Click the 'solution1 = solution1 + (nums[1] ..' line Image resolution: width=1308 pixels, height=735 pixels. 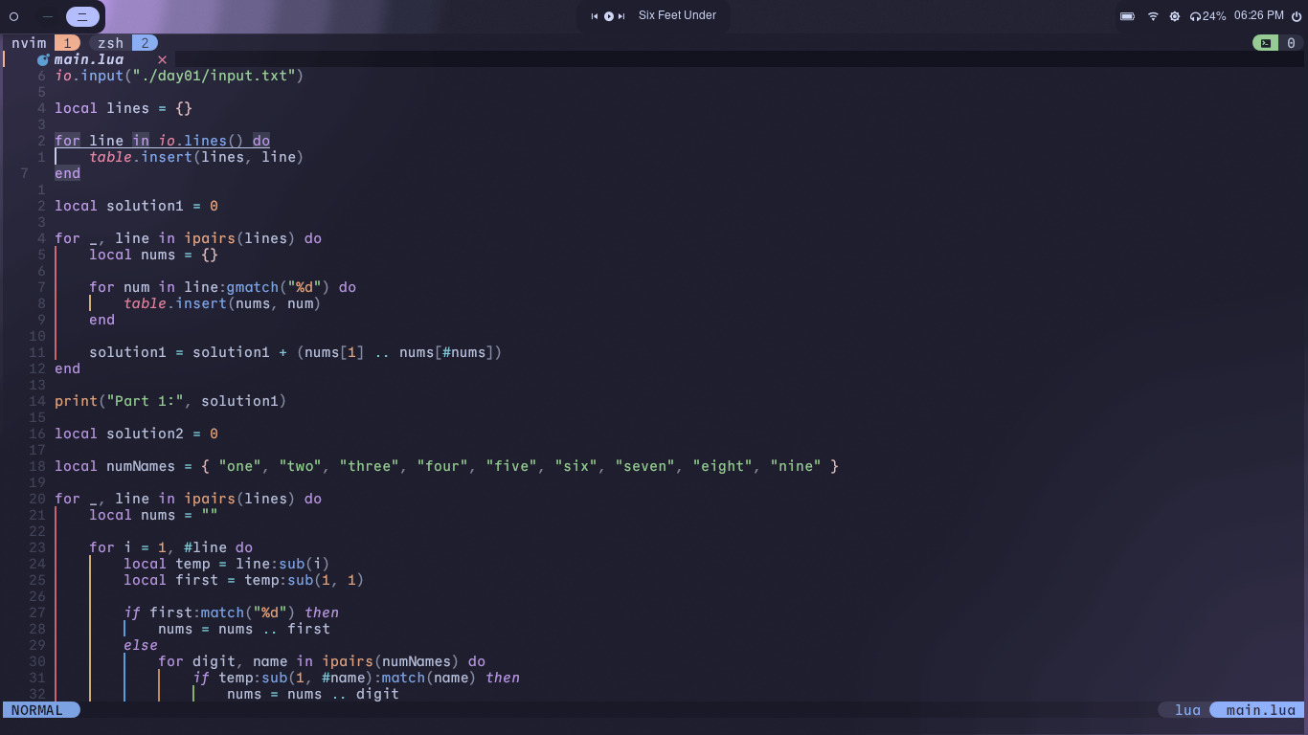pyautogui.click(x=296, y=352)
